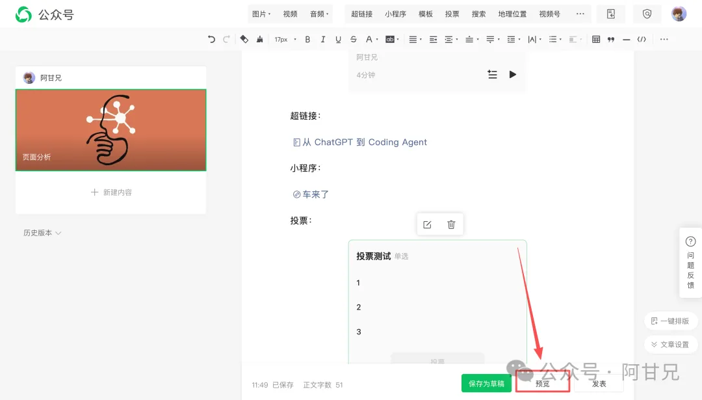This screenshot has width=702, height=400.
Task: Open the letter spacing dropdown
Action: (x=534, y=40)
